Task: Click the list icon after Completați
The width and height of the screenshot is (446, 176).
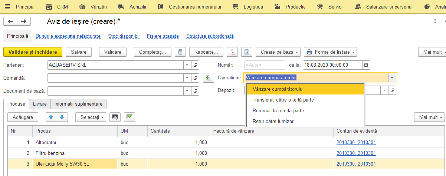Action: coord(180,52)
